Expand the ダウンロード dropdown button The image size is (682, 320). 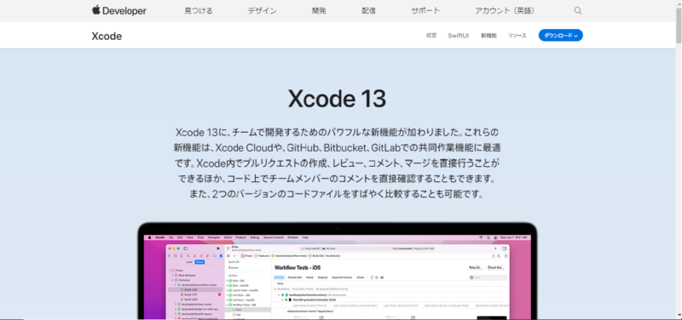561,36
